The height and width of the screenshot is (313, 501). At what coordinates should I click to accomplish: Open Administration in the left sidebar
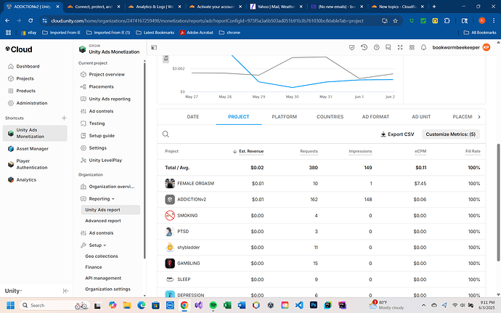[28, 103]
